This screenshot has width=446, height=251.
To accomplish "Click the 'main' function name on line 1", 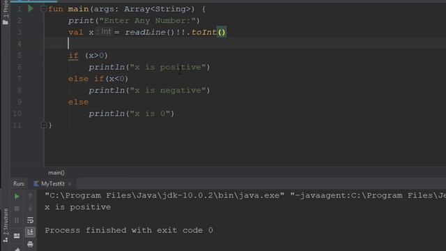I will coord(78,9).
